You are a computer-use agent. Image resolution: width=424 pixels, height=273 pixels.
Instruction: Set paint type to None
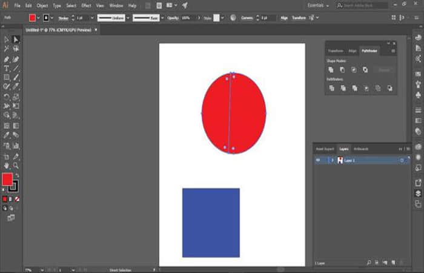(17, 200)
